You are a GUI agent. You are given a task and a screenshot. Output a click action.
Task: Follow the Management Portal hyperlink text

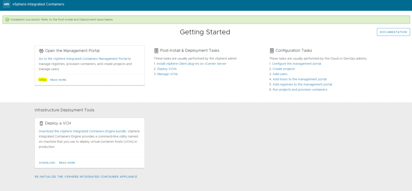[83, 59]
